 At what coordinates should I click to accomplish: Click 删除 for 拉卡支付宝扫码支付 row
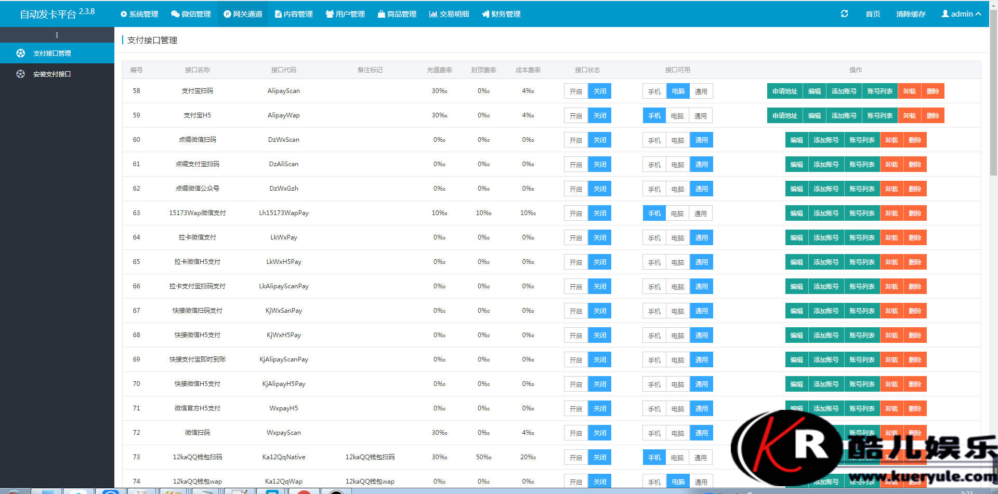pos(915,286)
